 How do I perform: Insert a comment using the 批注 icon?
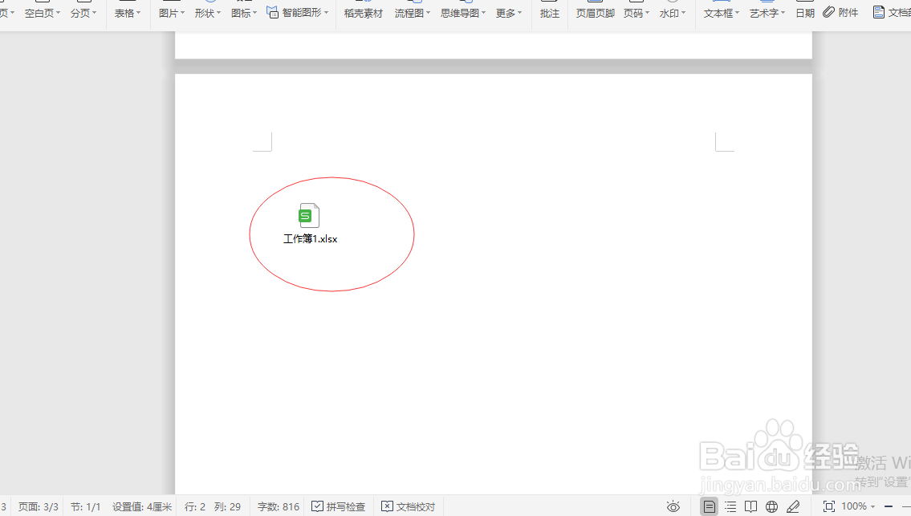pos(549,13)
